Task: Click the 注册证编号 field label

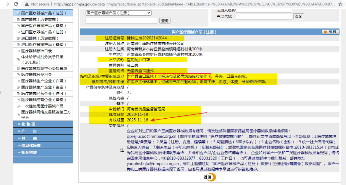Action: coord(114,38)
